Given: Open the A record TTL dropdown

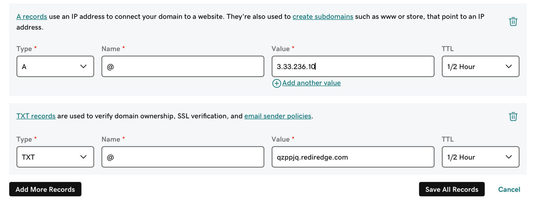Looking at the screenshot, I should pos(480,67).
